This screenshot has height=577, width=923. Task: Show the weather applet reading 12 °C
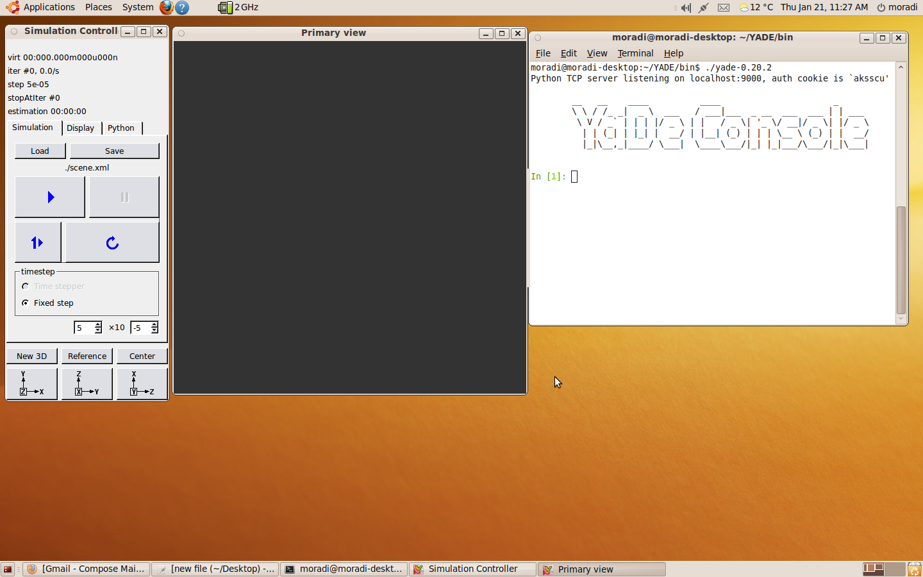[756, 8]
